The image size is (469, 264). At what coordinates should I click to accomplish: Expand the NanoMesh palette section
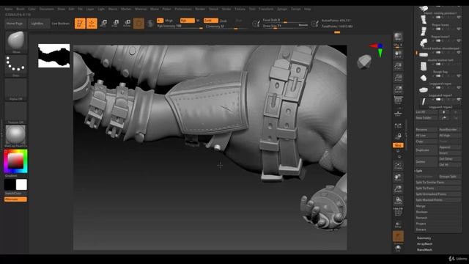tap(424, 249)
